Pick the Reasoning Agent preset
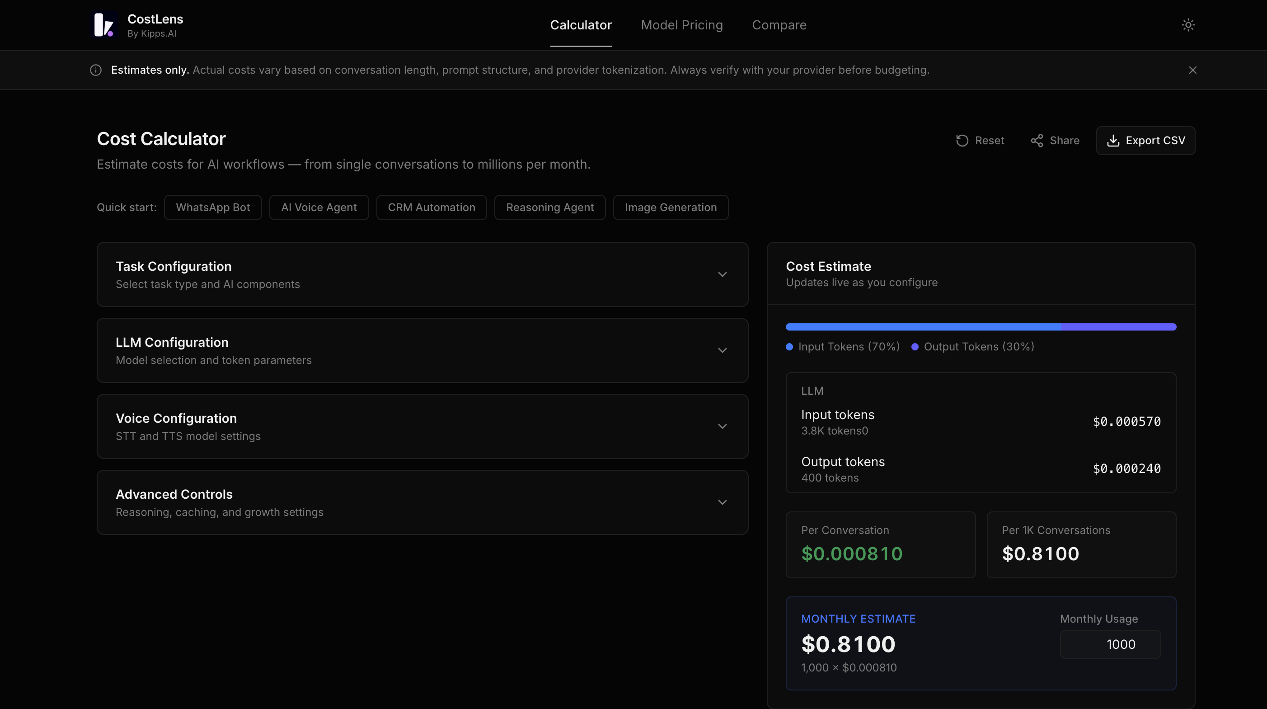Viewport: 1267px width, 709px height. click(x=550, y=208)
